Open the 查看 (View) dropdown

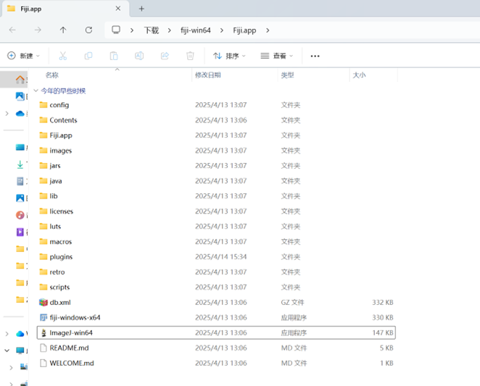(277, 56)
